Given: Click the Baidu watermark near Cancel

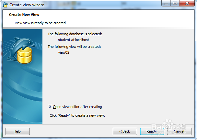Looking at the screenshot, I should (168, 127).
